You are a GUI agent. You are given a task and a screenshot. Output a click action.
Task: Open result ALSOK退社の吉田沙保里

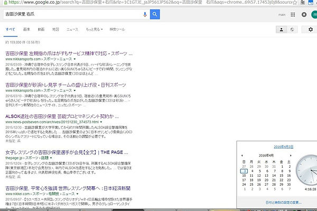[x=62, y=116]
